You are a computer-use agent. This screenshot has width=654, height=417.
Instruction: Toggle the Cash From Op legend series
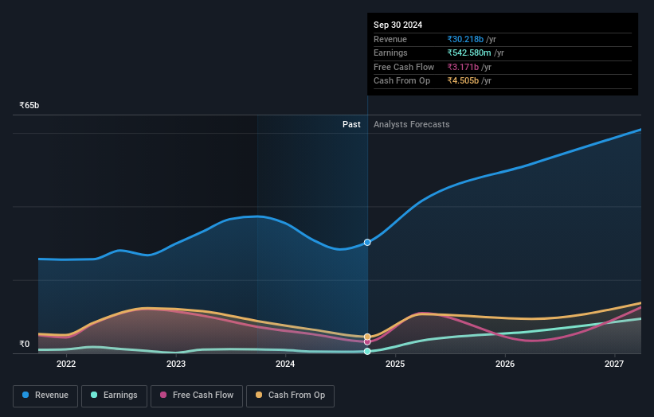pyautogui.click(x=290, y=396)
